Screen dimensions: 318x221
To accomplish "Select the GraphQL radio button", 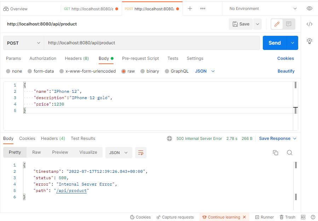I will (x=167, y=71).
